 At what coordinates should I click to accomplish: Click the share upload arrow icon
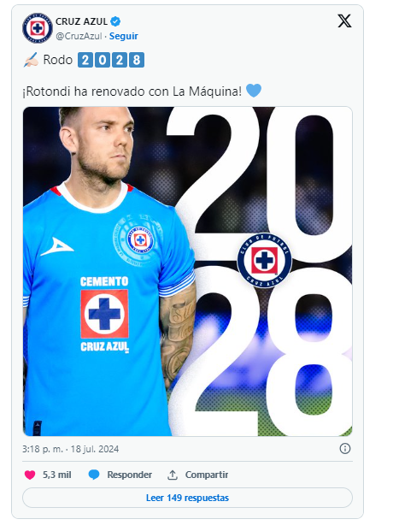pos(173,475)
